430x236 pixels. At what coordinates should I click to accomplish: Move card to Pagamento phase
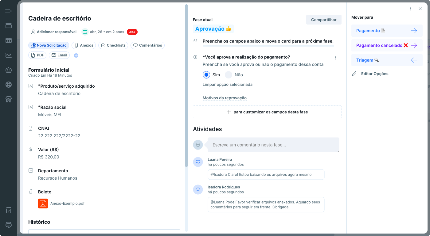pos(387,31)
